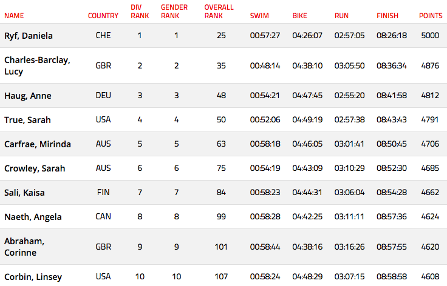Click the DIV RANK column header
The image size is (447, 286).
(140, 12)
